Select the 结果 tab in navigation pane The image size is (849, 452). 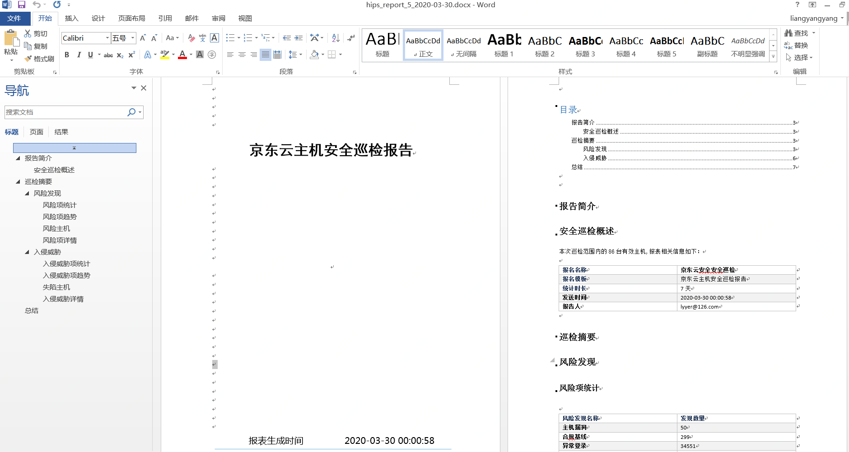61,132
